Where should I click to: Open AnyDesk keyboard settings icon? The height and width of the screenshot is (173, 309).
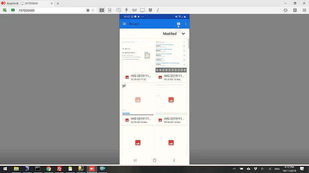[134, 10]
